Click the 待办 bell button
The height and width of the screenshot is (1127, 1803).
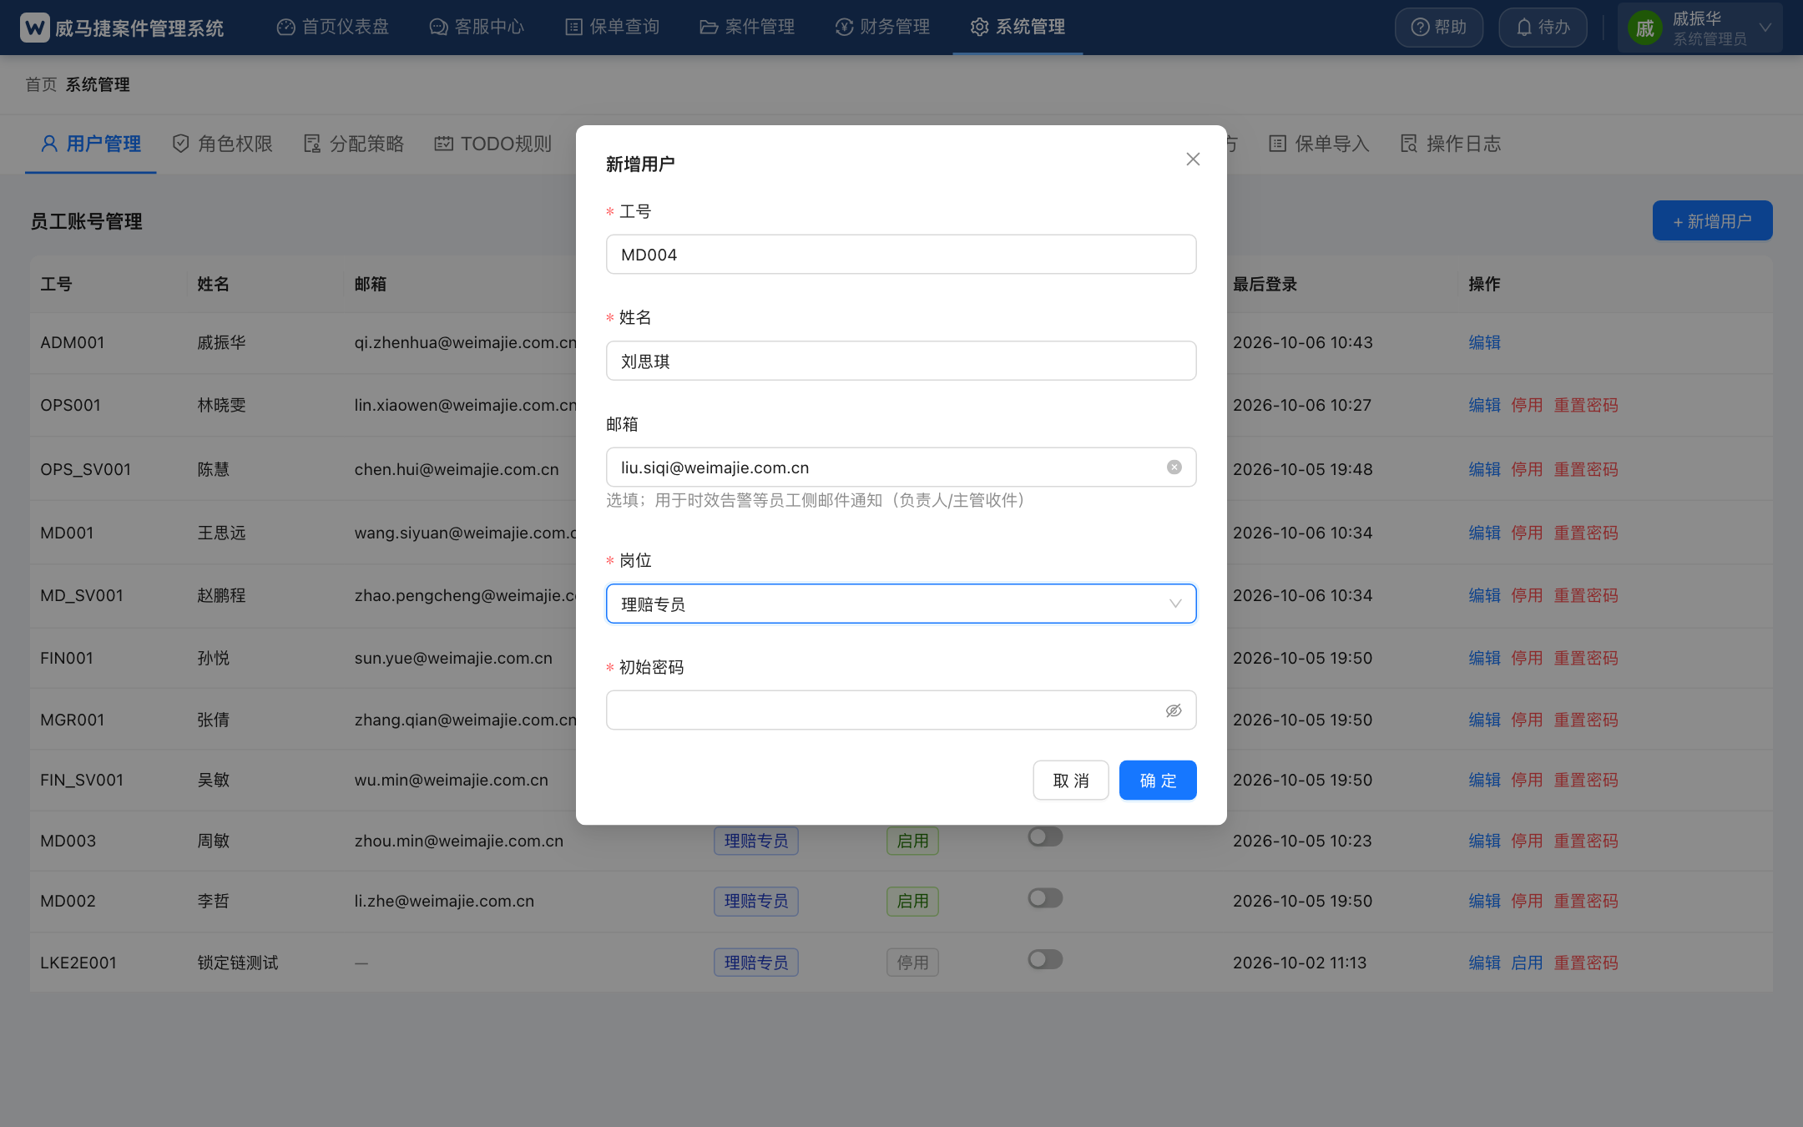[1543, 28]
